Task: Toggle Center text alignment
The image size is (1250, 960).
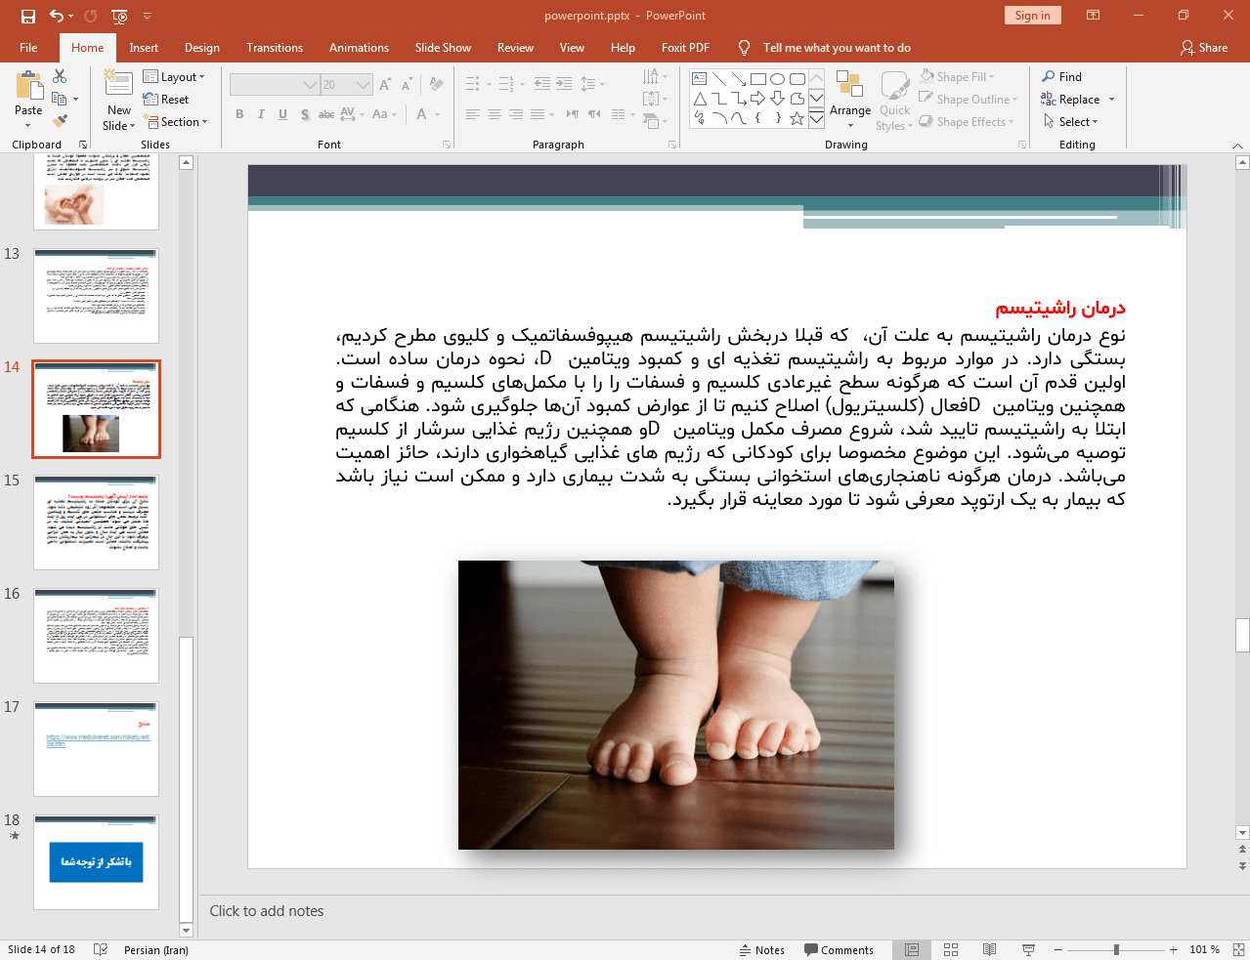Action: (495, 114)
